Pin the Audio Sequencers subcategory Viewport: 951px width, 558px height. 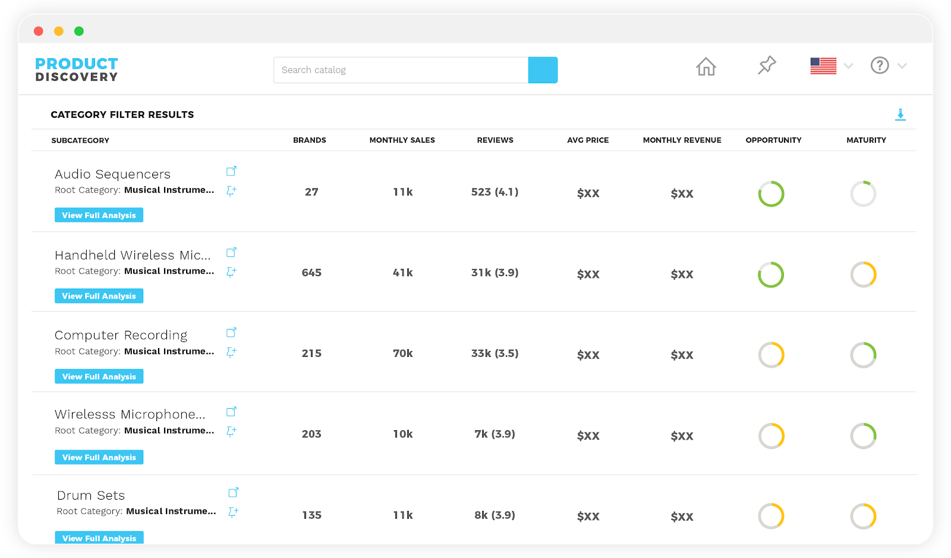[x=231, y=191]
